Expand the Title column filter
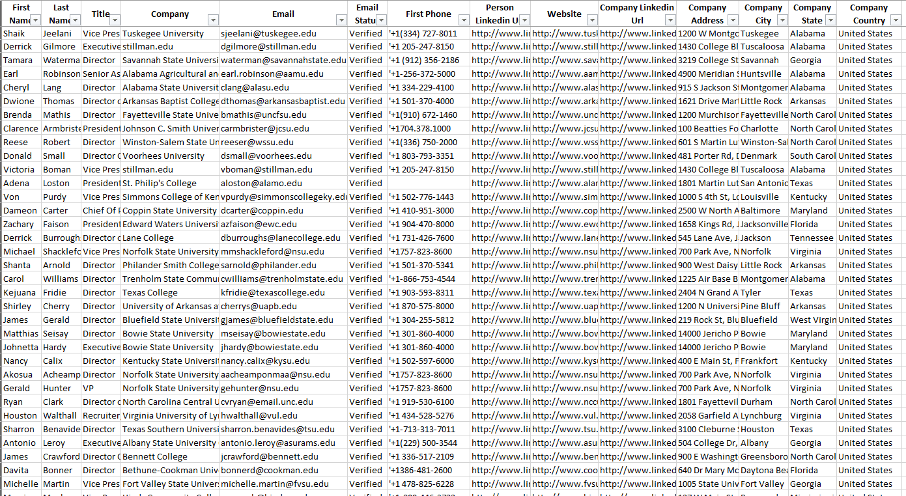The height and width of the screenshot is (496, 906). (x=115, y=20)
